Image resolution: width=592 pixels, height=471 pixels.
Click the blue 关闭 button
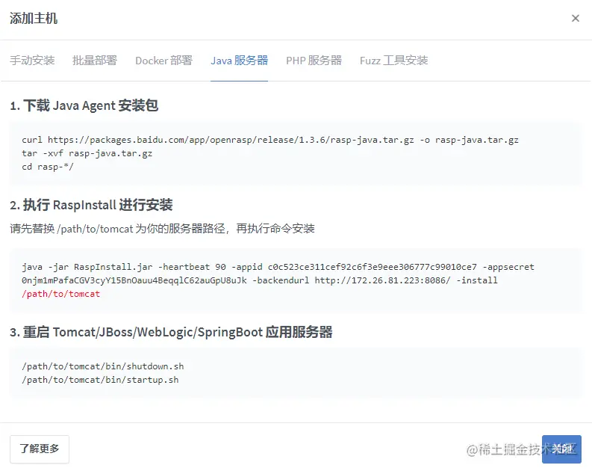[x=561, y=449]
